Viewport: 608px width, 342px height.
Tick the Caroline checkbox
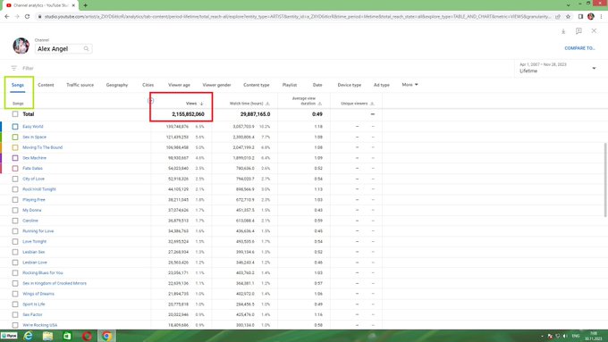pyautogui.click(x=15, y=221)
